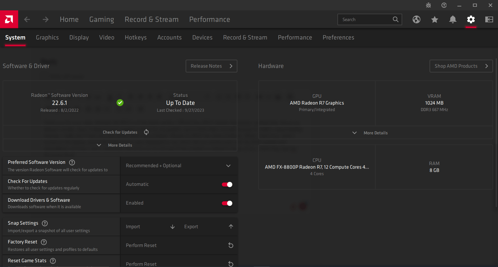This screenshot has width=498, height=267.
Task: Click Export snapshot settings
Action: pos(191,227)
